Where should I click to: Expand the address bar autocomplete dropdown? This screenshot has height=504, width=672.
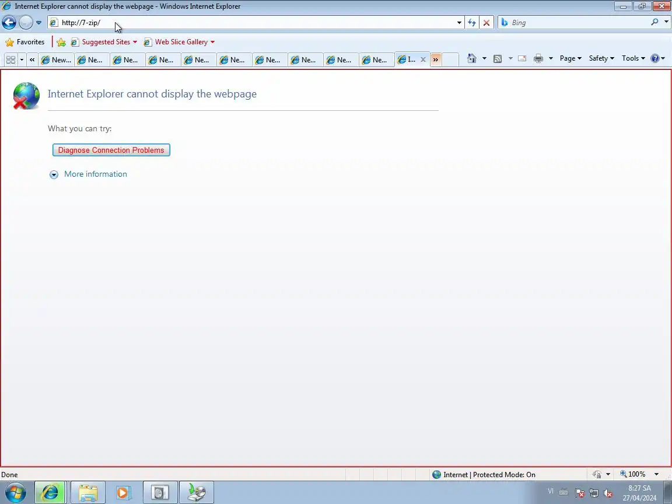459,23
